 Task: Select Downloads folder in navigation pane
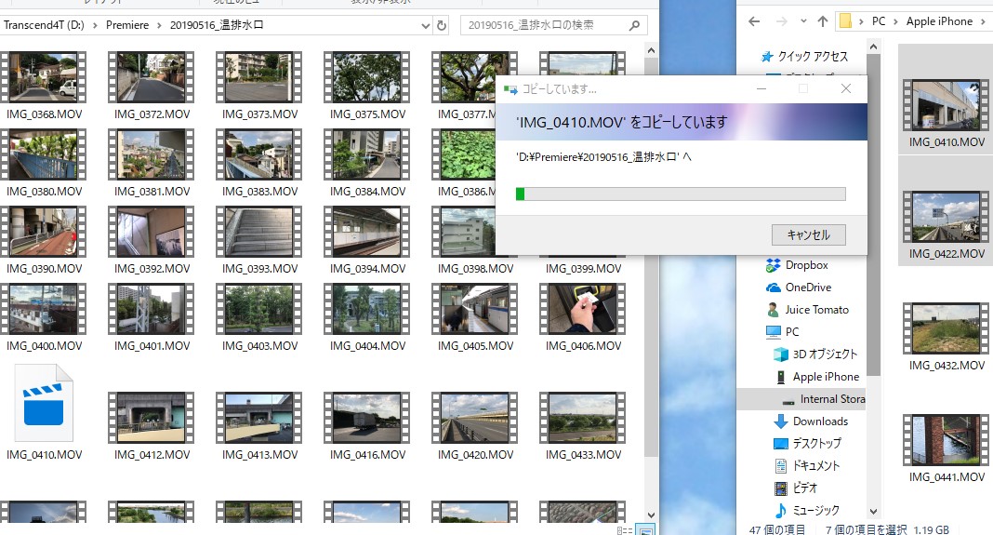819,421
